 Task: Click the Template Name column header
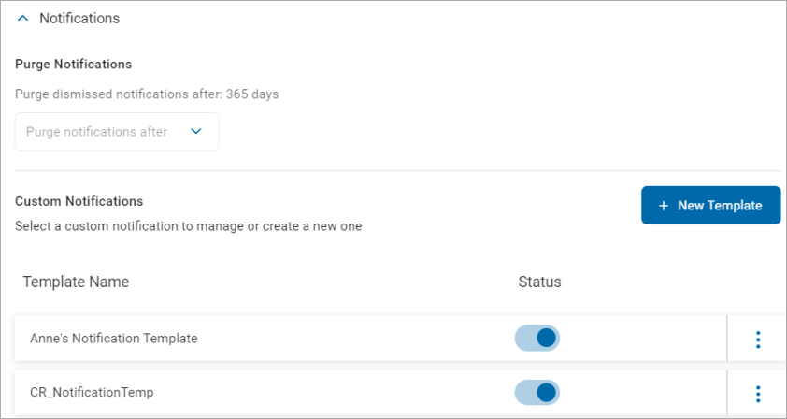[x=76, y=282]
